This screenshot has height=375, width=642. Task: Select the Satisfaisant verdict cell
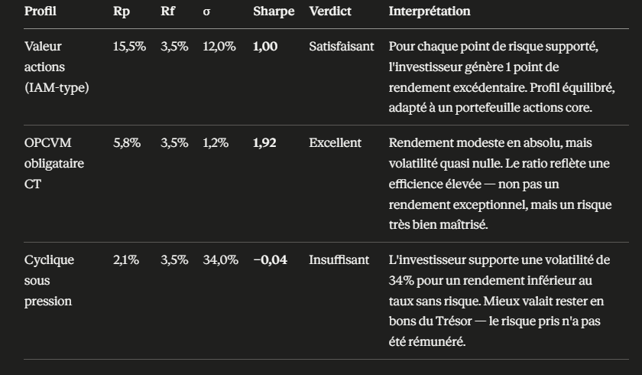click(x=342, y=47)
